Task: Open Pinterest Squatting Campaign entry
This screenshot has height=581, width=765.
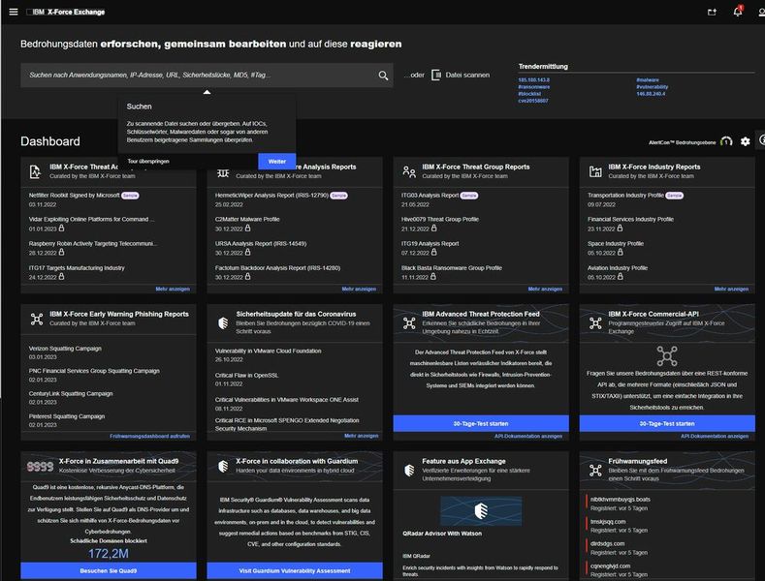Action: pos(67,416)
